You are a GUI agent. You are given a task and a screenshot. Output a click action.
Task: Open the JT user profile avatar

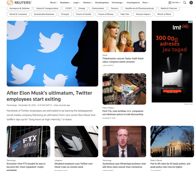[191, 3]
